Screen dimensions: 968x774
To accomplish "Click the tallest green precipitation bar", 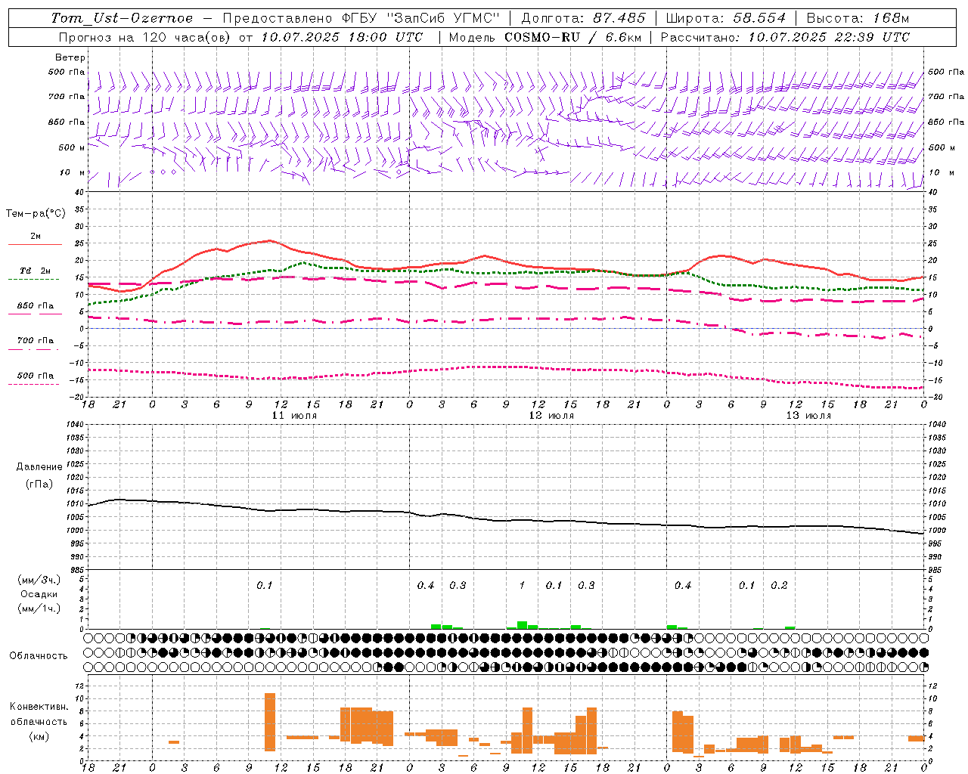I will click(522, 625).
